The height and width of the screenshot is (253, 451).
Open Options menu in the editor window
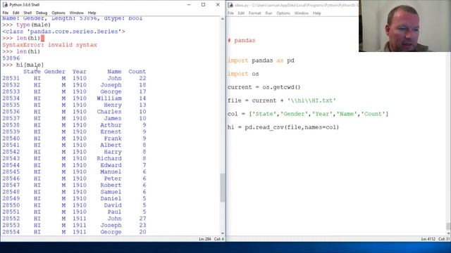(283, 13)
